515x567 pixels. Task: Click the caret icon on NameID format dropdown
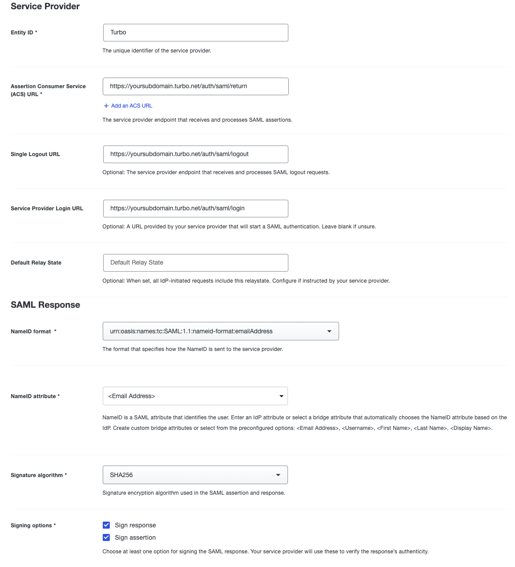[x=329, y=331]
